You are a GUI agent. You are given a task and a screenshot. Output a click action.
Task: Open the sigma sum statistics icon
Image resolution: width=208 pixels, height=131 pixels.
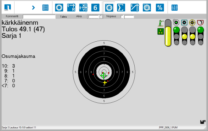point(121,7)
